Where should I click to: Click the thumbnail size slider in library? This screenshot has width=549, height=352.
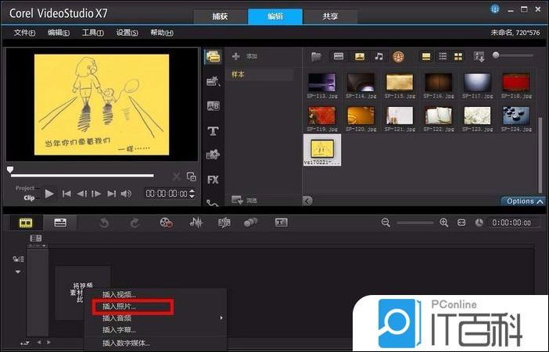516,55
